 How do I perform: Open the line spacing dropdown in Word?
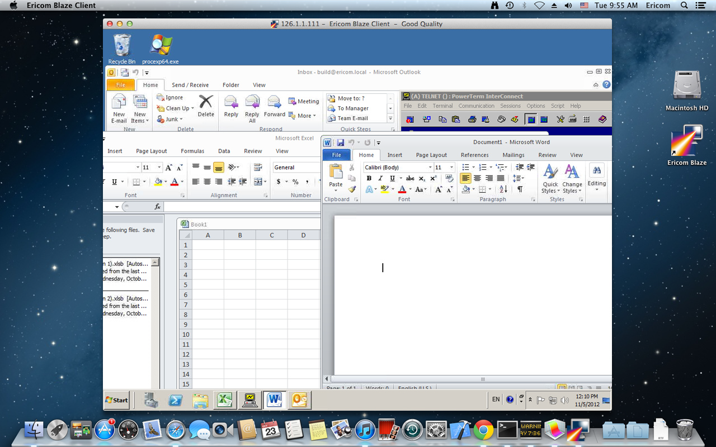(518, 178)
